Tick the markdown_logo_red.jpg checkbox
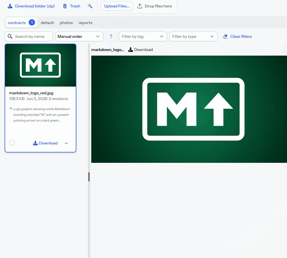Image resolution: width=287 pixels, height=258 pixels. click(12, 143)
